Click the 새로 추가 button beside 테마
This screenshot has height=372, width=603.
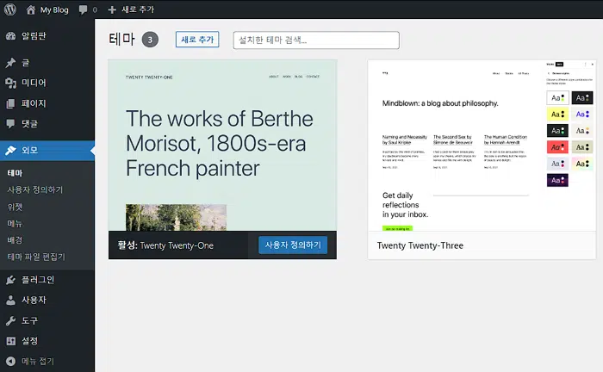[197, 40]
